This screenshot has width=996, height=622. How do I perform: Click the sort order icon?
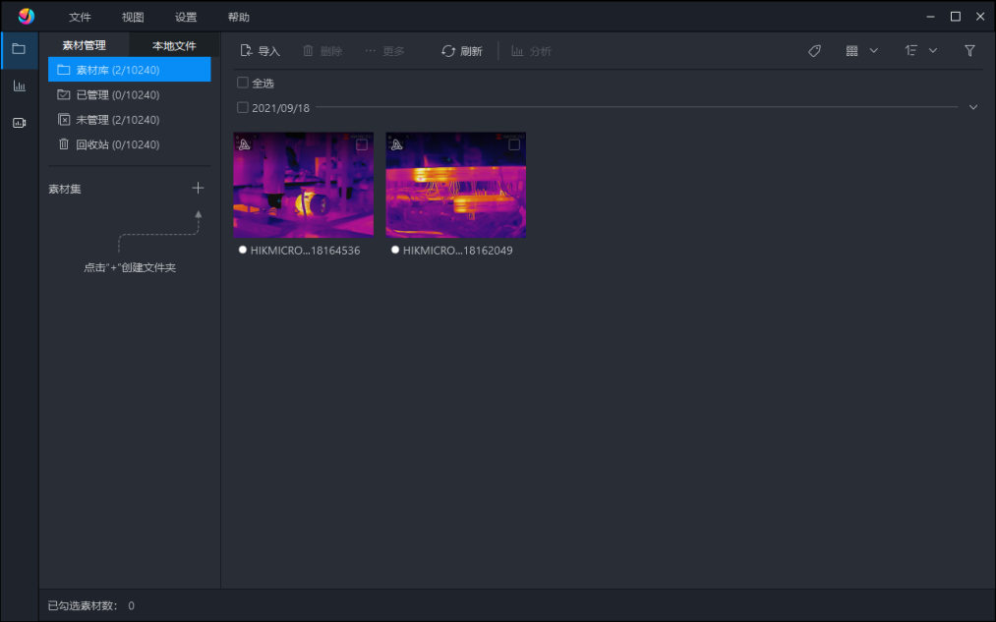(910, 50)
